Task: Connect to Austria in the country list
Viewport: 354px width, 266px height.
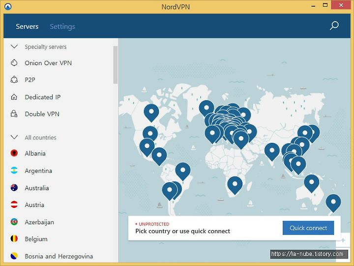Action: (34, 205)
